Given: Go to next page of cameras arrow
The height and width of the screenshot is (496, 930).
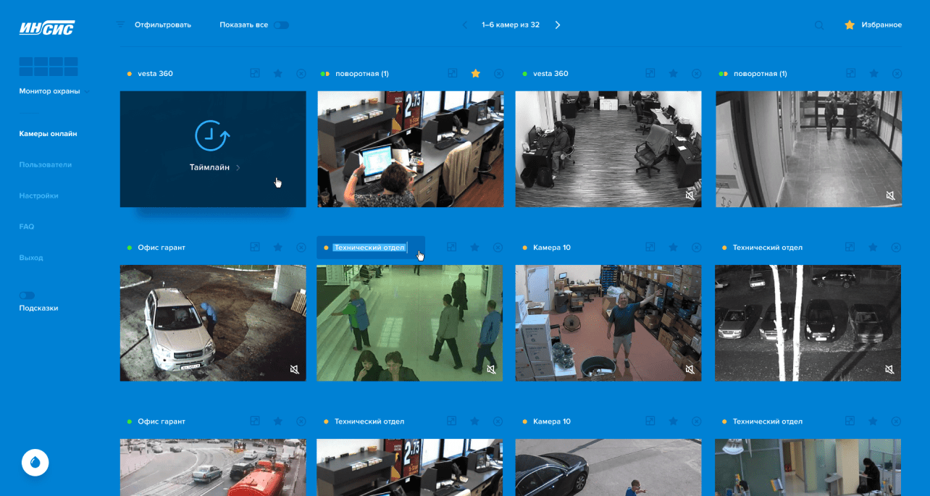Looking at the screenshot, I should [558, 25].
